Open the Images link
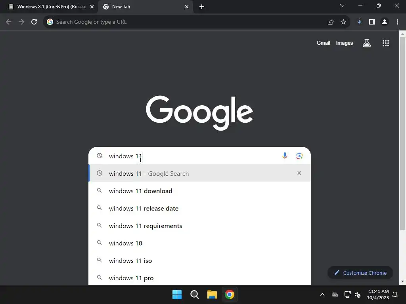 coord(345,43)
